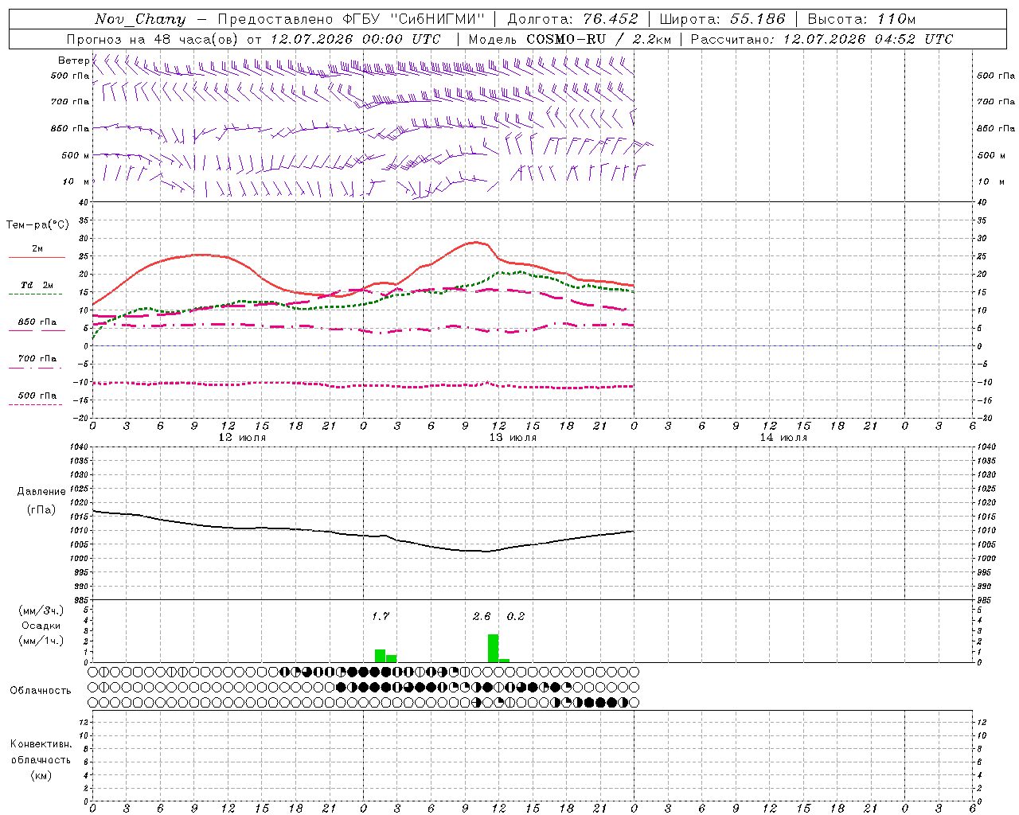Click the Nov_Chany station title
The width and height of the screenshot is (1019, 815).
(140, 19)
